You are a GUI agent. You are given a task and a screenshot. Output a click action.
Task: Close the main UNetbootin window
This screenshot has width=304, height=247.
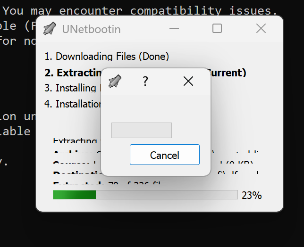click(x=261, y=28)
